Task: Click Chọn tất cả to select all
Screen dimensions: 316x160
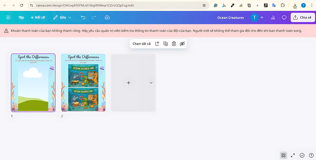Action: pos(142,44)
